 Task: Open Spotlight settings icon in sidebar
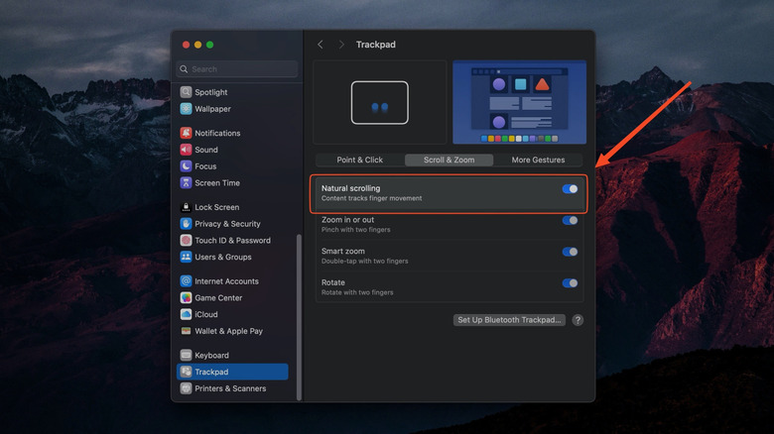186,92
